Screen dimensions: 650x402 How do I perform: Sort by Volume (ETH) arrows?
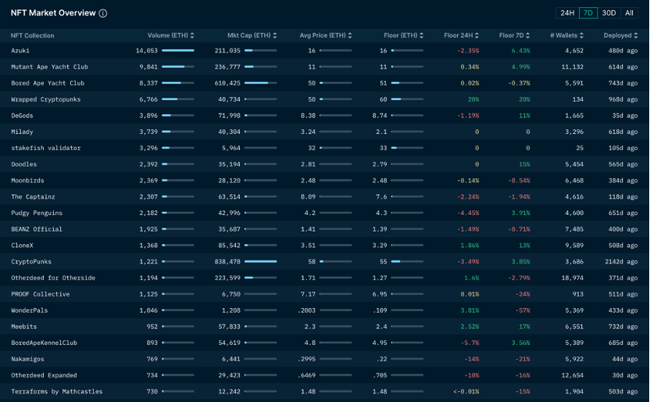click(x=192, y=36)
